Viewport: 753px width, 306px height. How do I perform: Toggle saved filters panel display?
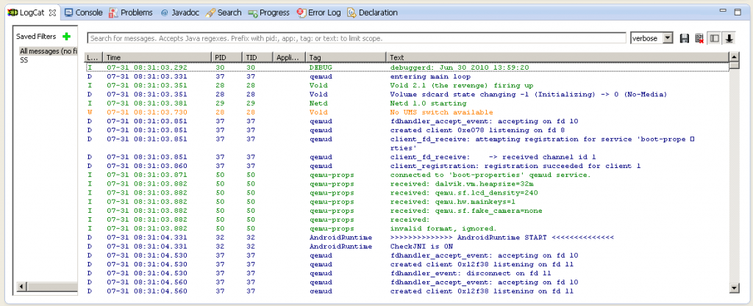715,38
